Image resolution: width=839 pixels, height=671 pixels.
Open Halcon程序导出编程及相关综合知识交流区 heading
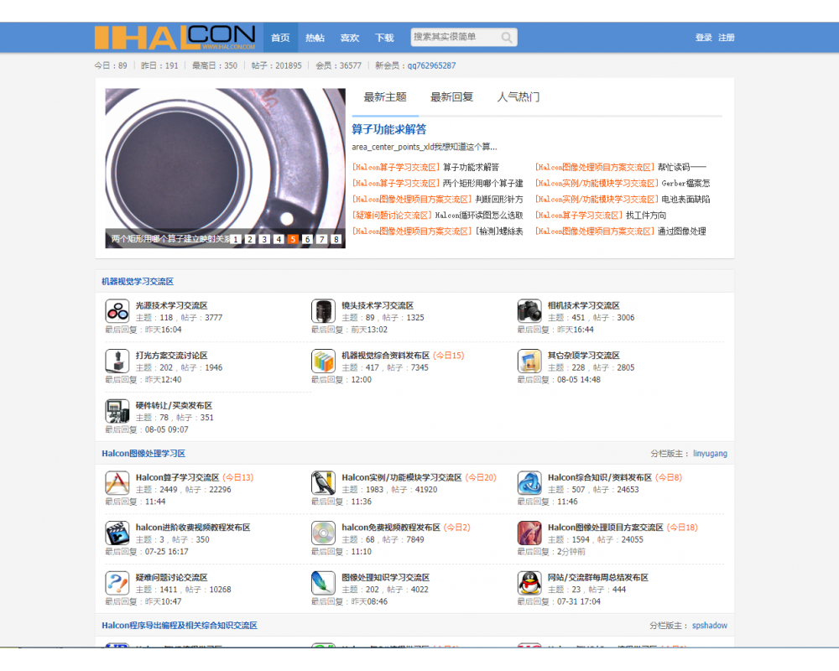pyautogui.click(x=180, y=625)
